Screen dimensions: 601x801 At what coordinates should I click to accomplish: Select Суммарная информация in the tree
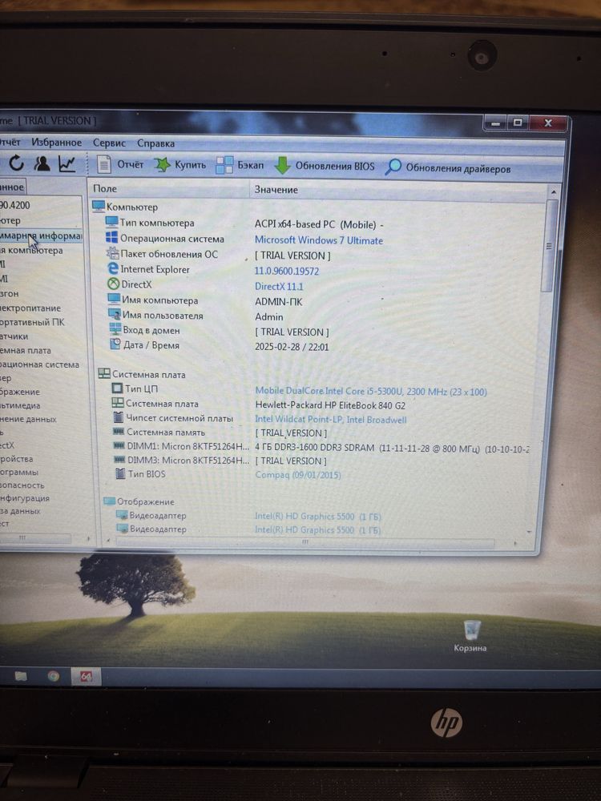point(41,236)
